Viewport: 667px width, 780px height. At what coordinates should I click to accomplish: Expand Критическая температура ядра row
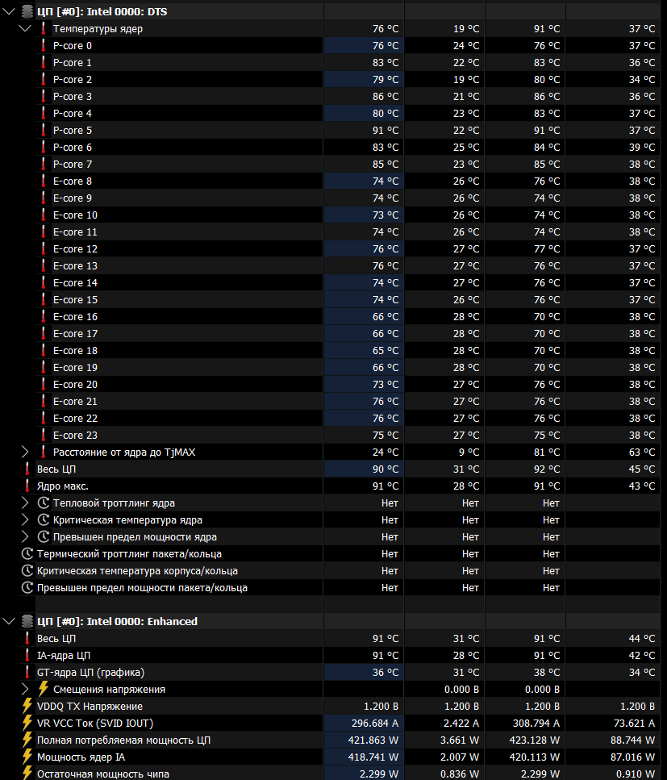pyautogui.click(x=25, y=519)
